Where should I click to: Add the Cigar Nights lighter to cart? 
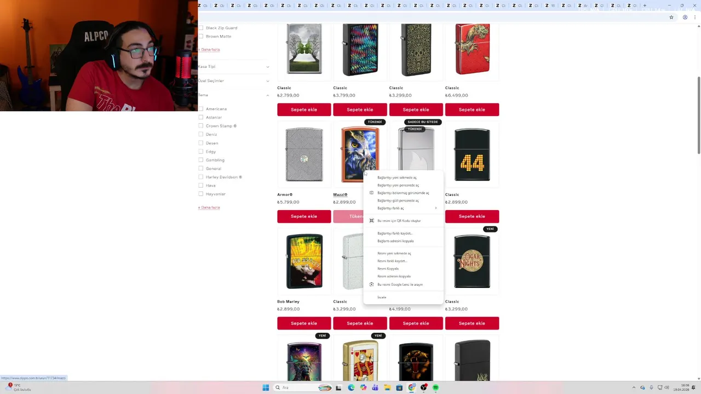pyautogui.click(x=472, y=323)
